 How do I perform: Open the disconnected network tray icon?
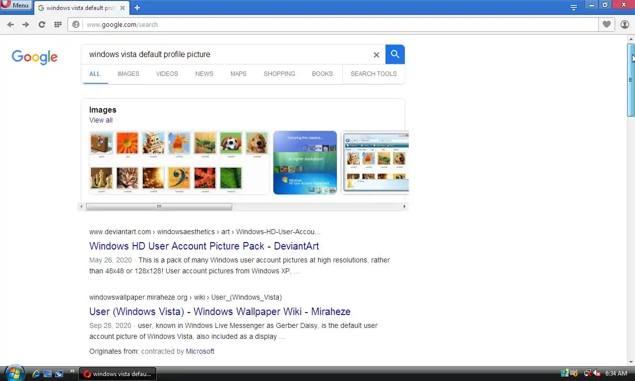tap(587, 373)
